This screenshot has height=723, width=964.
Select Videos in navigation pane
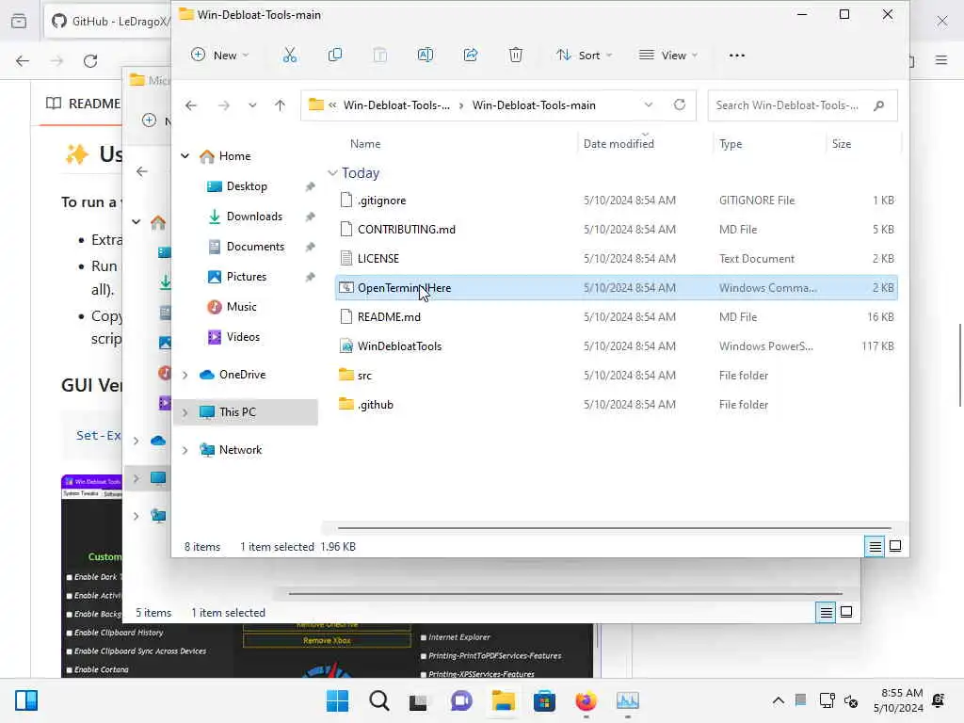click(243, 337)
